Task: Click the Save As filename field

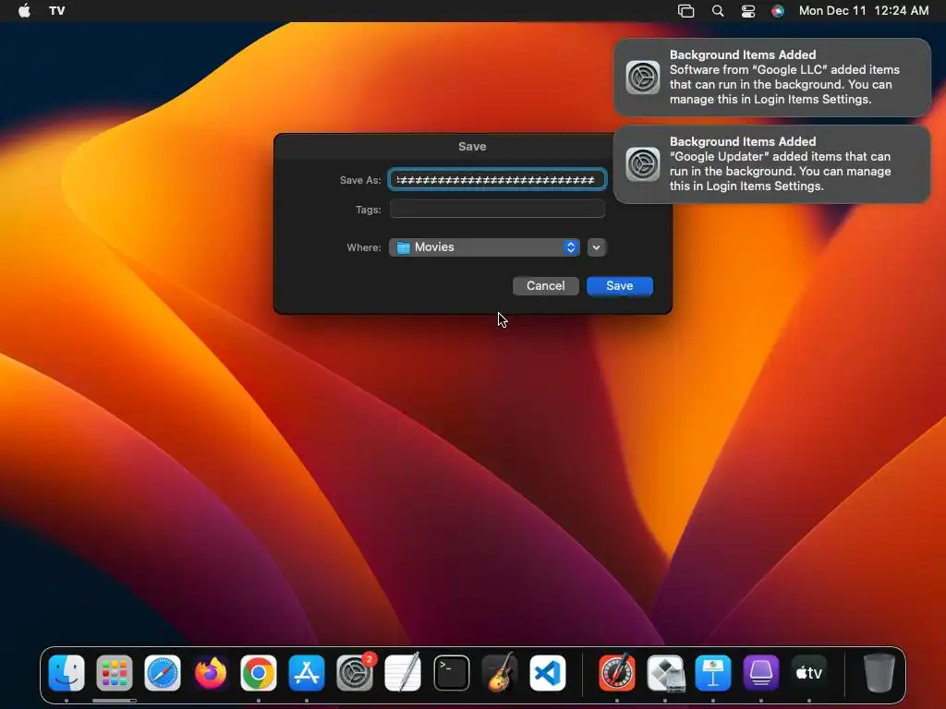Action: (x=497, y=180)
